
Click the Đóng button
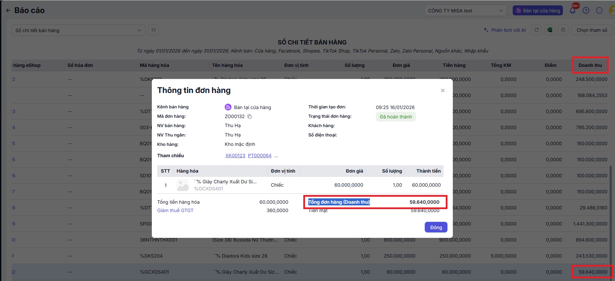[436, 227]
